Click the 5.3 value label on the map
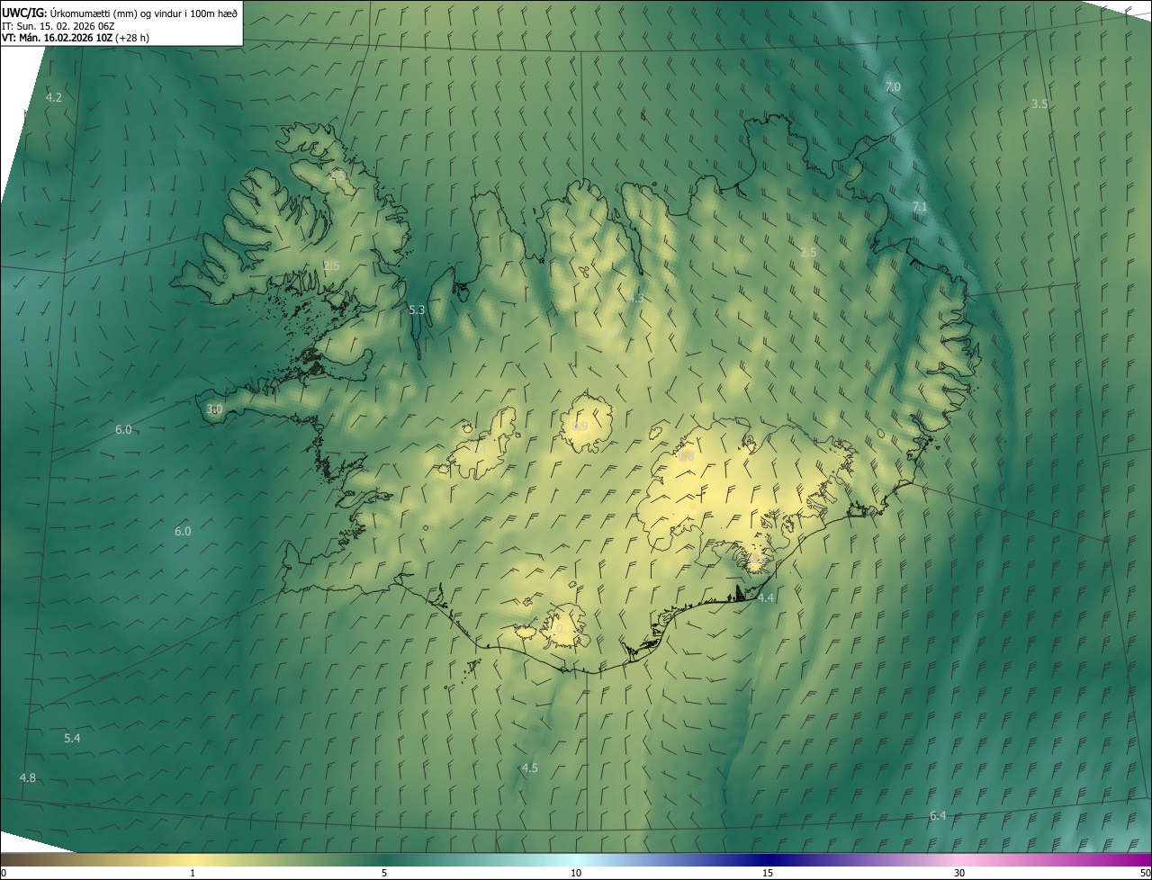 tap(417, 310)
